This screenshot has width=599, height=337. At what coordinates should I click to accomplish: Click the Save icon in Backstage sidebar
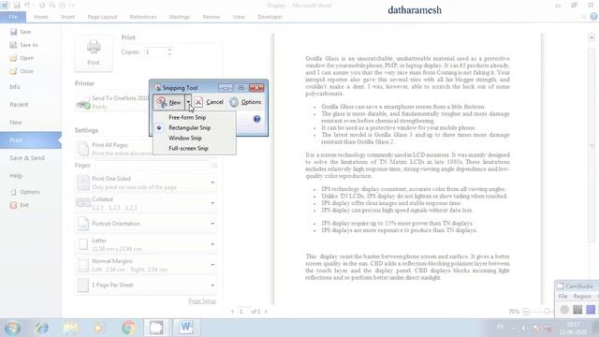click(x=14, y=32)
